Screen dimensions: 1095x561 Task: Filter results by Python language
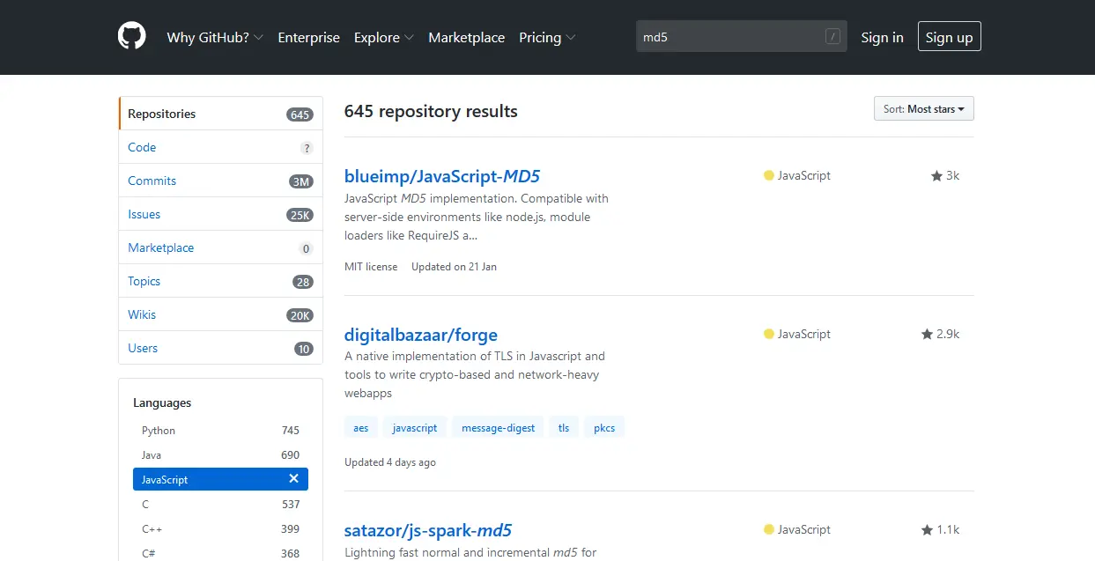pos(159,431)
